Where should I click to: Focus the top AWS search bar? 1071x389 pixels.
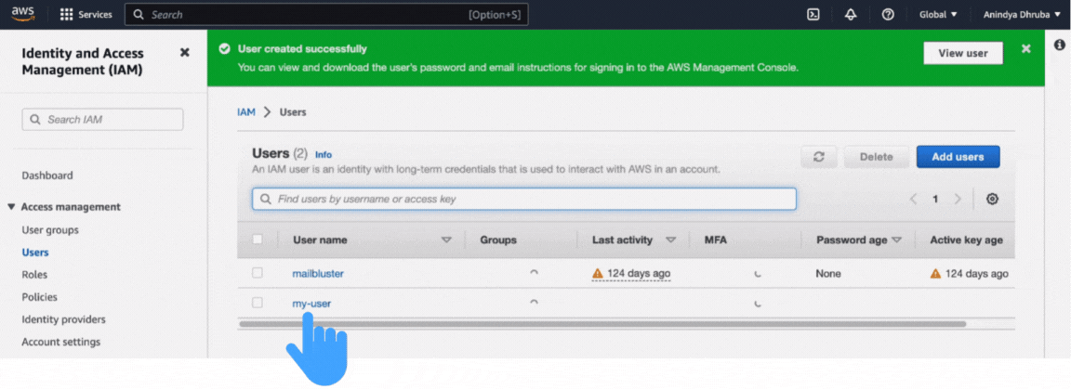click(x=326, y=14)
